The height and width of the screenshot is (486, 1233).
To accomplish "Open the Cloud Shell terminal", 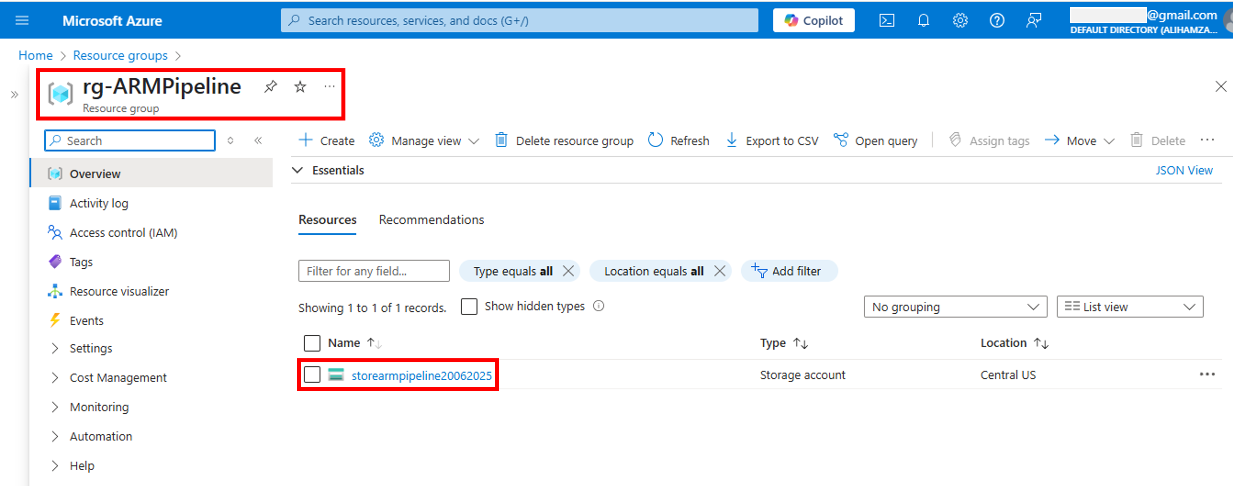I will pyautogui.click(x=887, y=20).
